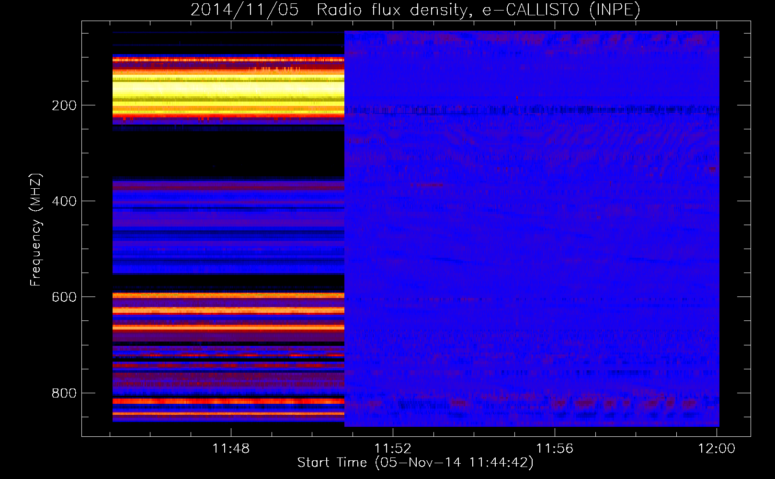Click the 'Start Time (05-Nov-14 11:44:42)' axis title
This screenshot has height=479, width=775.
click(415, 463)
